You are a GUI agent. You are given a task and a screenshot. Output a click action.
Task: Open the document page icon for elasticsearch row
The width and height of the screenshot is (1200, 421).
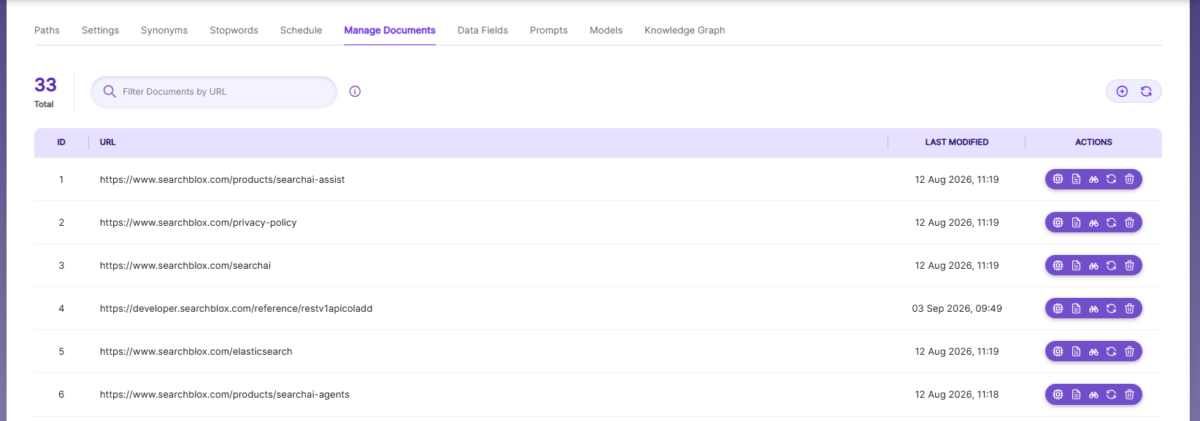(x=1076, y=351)
